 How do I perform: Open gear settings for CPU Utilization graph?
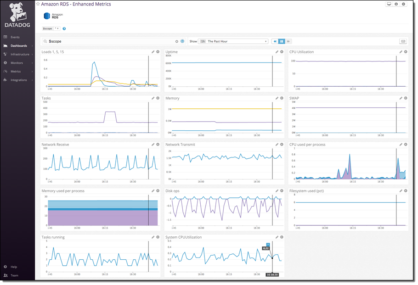point(406,52)
